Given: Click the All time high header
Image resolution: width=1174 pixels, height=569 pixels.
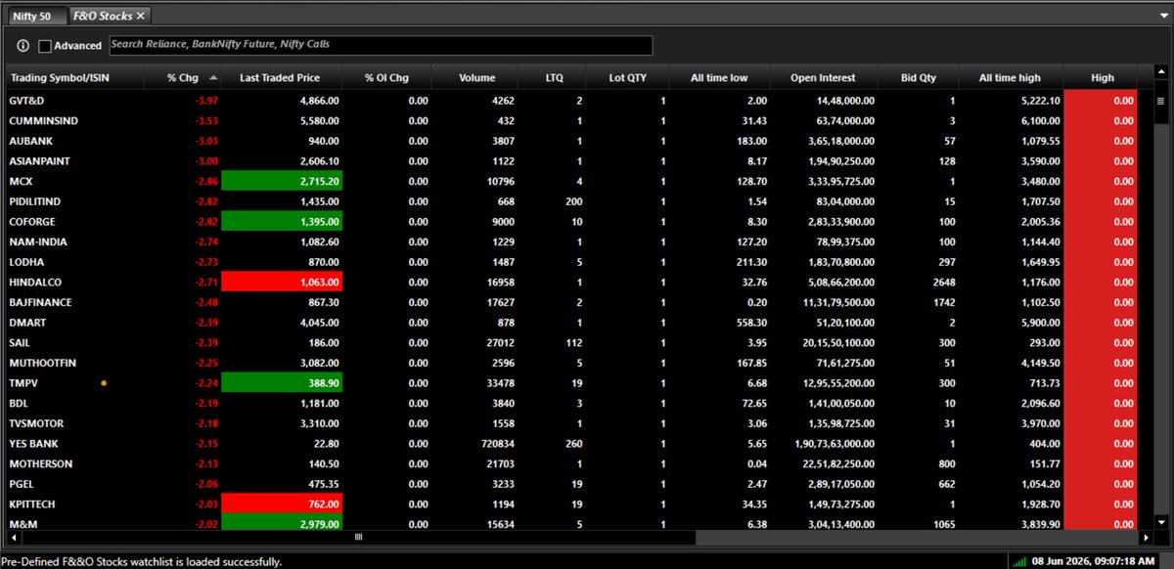Looking at the screenshot, I should [1011, 77].
